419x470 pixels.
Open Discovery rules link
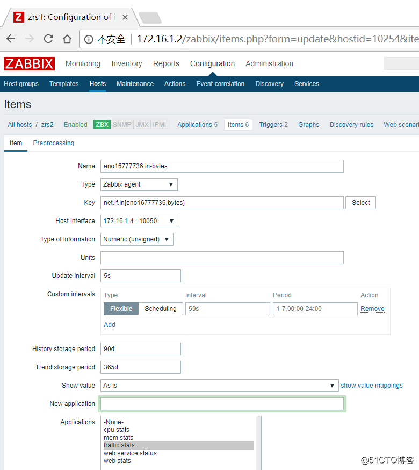pos(351,125)
